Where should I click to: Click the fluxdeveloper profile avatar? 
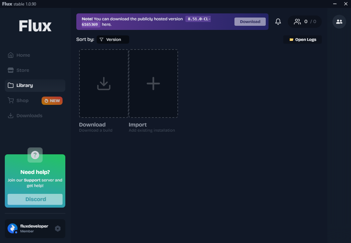point(12,229)
